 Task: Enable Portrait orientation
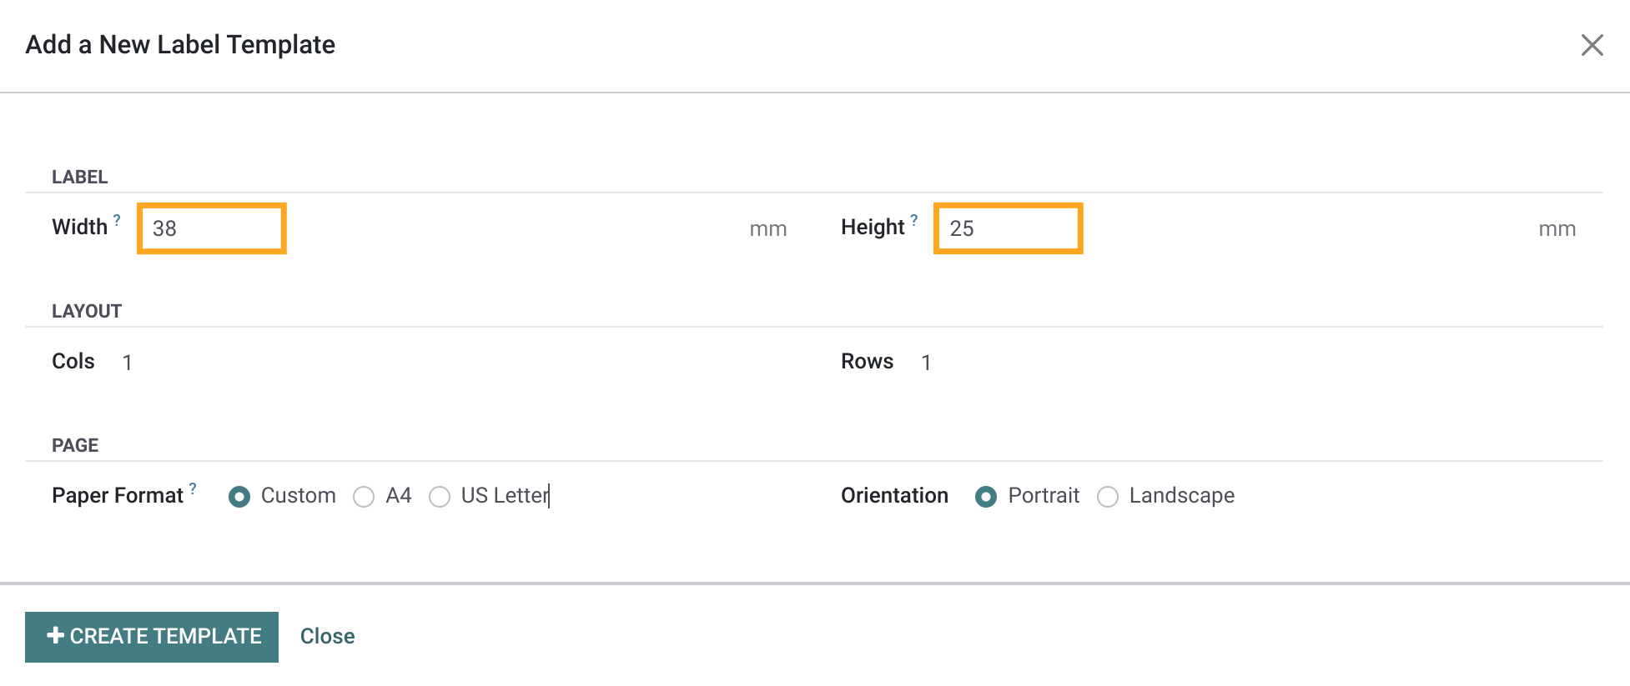(986, 496)
